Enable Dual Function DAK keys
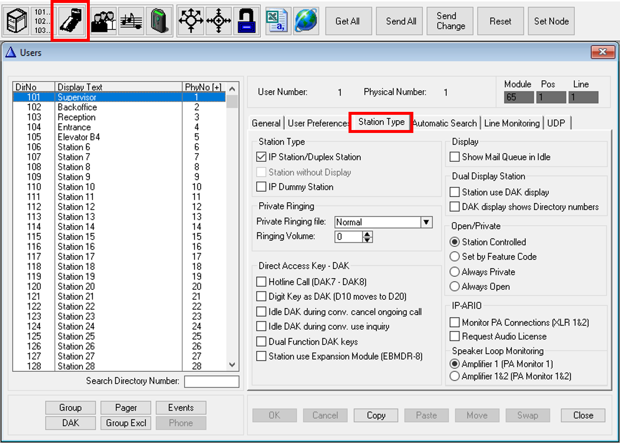Screen dimensions: 620x443 [x=261, y=341]
